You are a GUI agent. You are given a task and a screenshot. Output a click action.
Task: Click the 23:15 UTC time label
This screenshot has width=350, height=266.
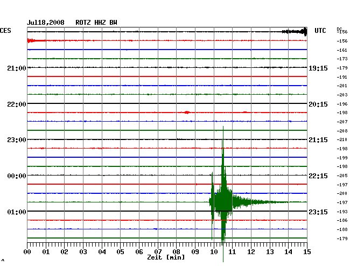318,212
